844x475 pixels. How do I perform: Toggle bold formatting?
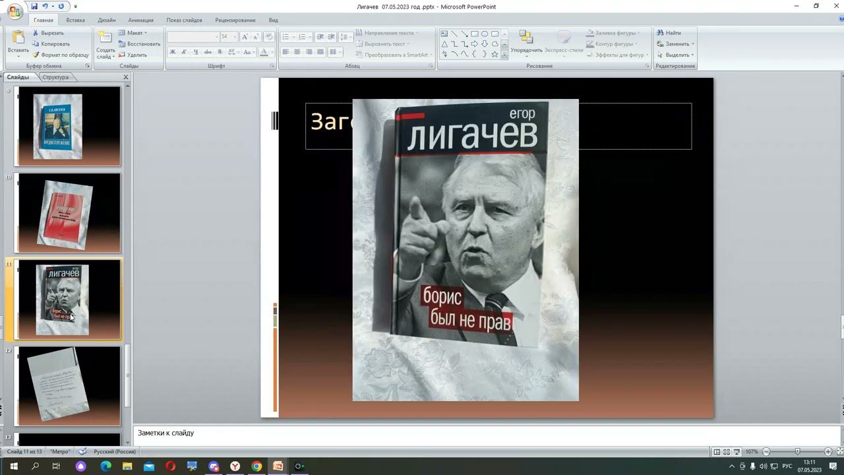coord(173,52)
